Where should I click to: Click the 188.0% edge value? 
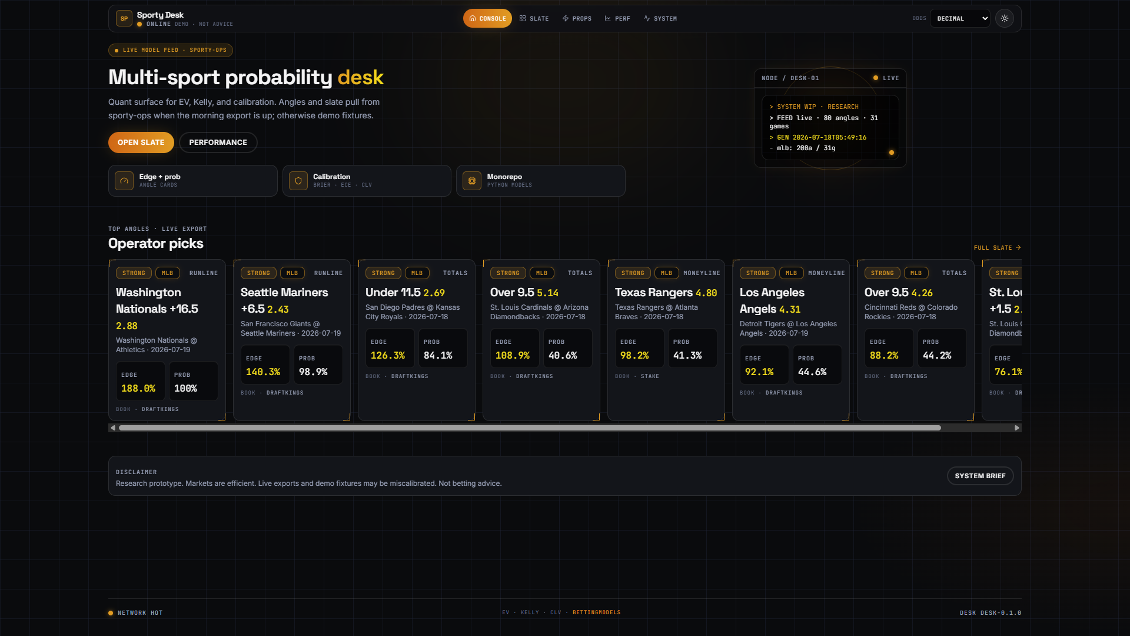tap(138, 389)
